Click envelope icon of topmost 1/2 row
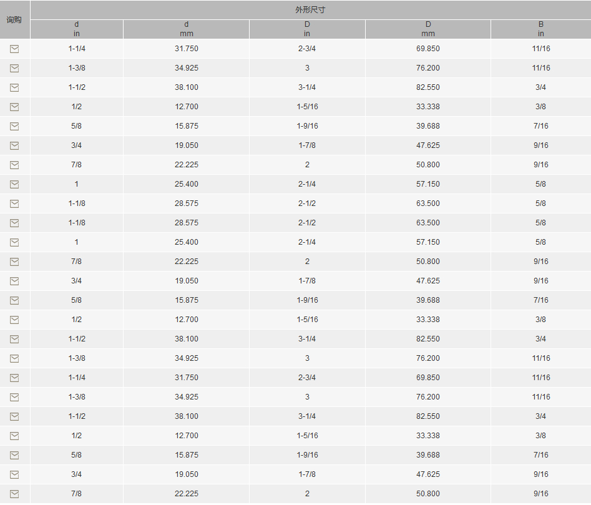This screenshot has width=591, height=505. point(14,107)
